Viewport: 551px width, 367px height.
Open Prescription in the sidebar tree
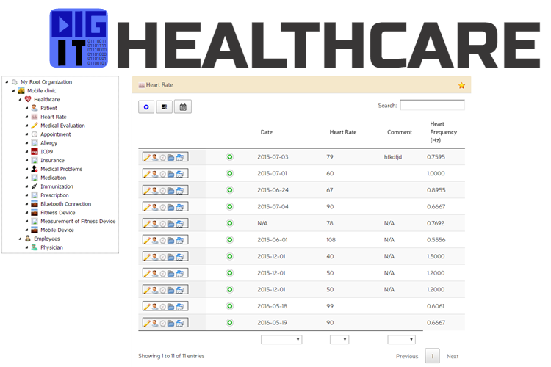click(54, 195)
